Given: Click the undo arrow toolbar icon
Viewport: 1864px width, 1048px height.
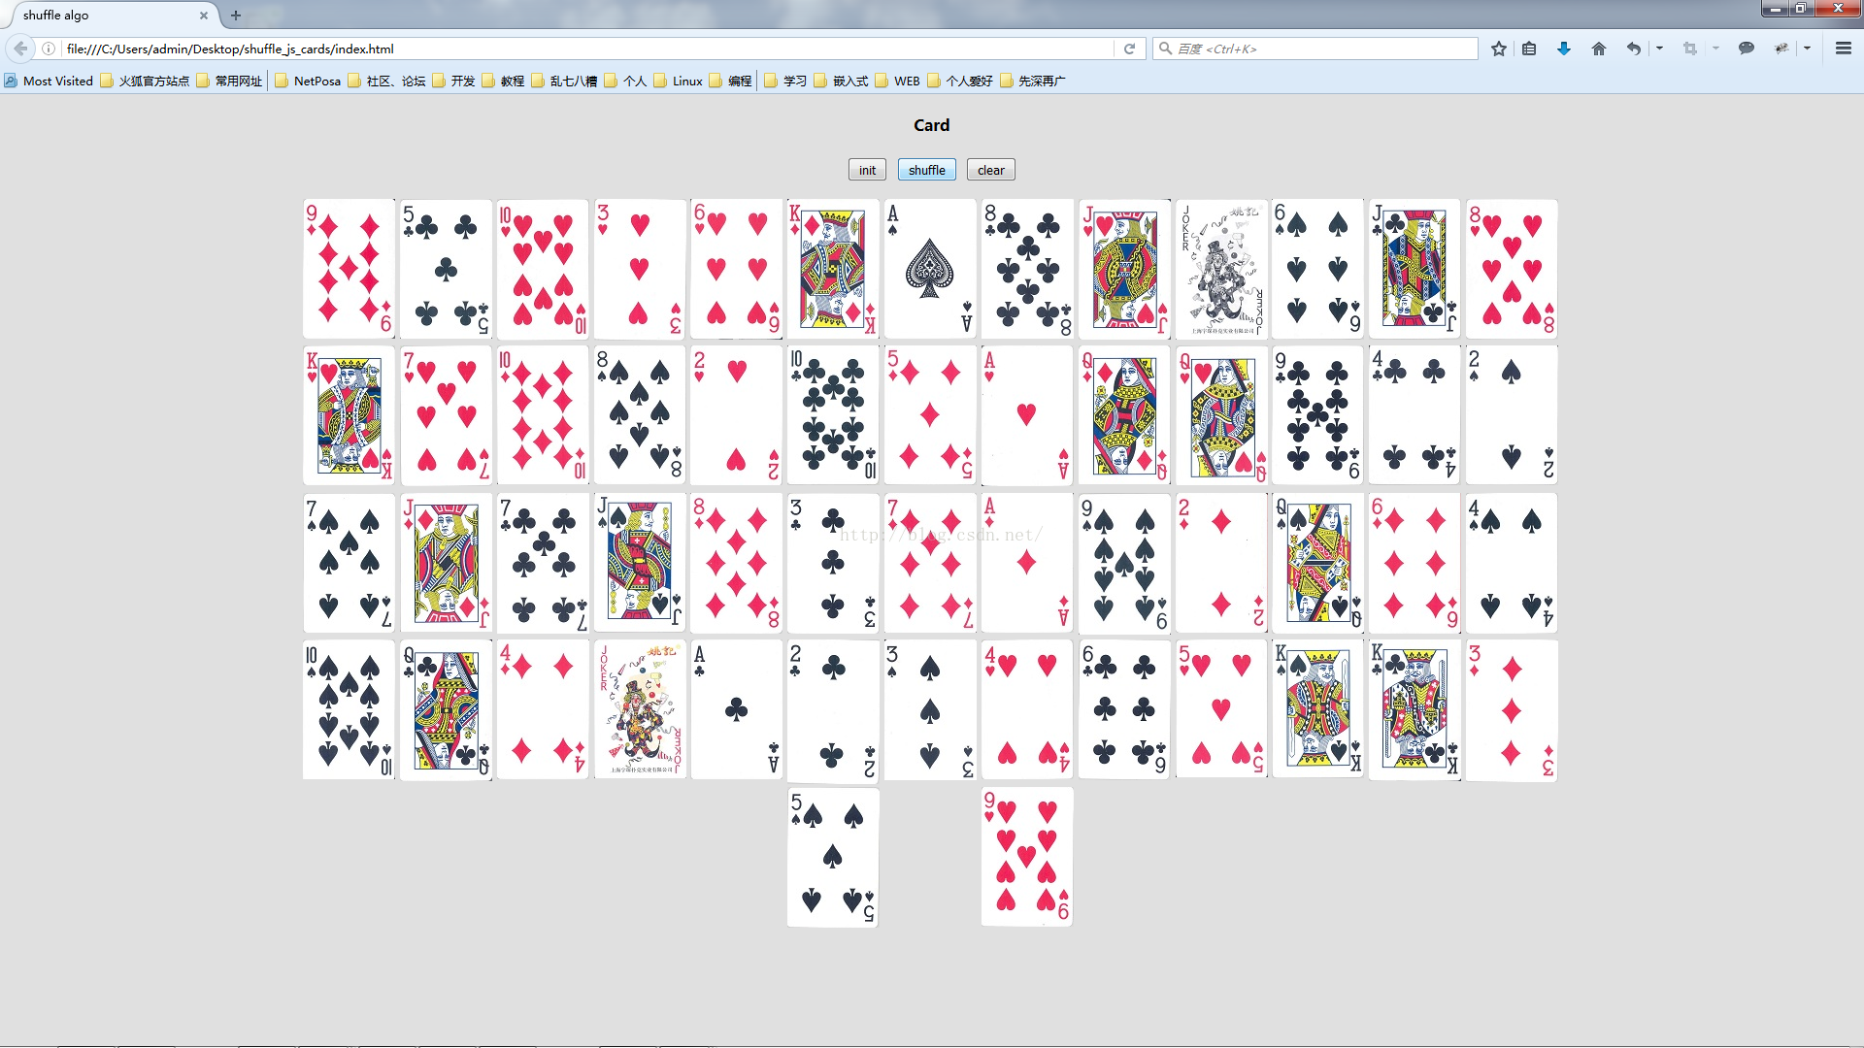Looking at the screenshot, I should (x=1634, y=49).
